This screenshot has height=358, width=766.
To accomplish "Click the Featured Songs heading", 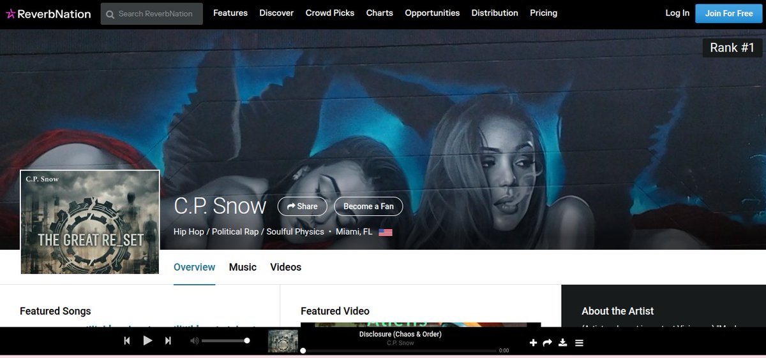I will pos(56,311).
